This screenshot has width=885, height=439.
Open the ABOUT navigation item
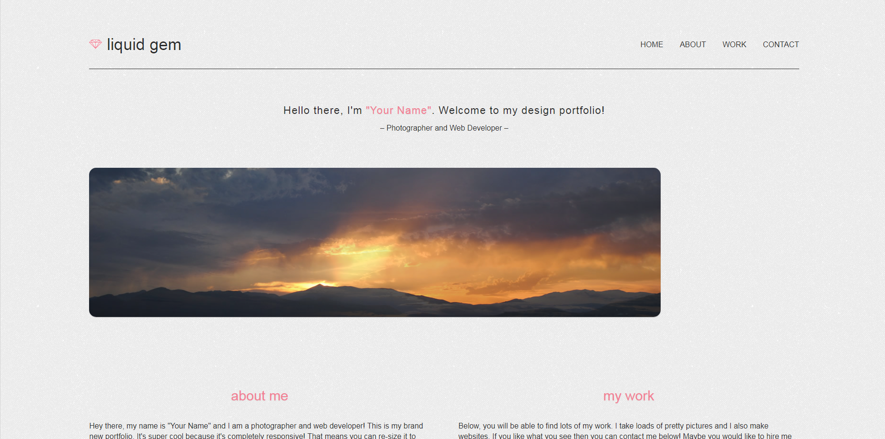[x=693, y=44]
